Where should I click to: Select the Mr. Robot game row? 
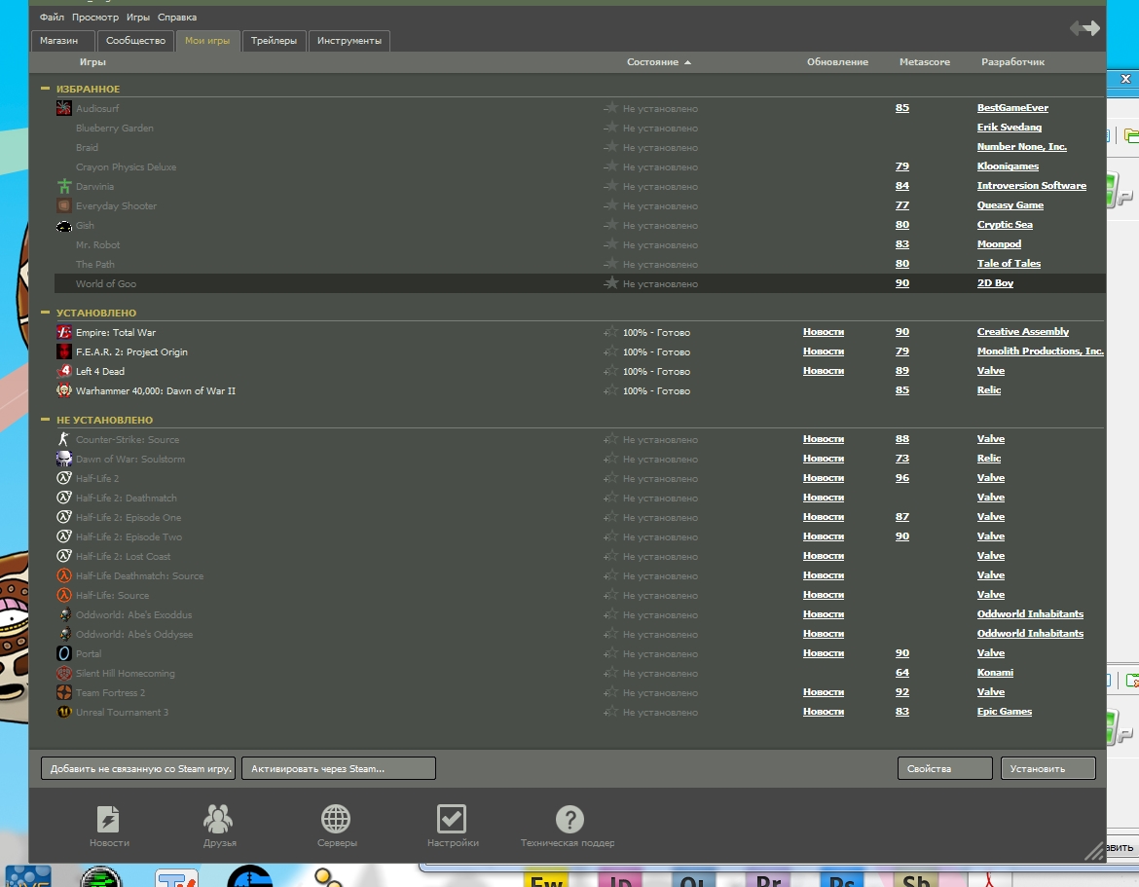click(x=579, y=244)
